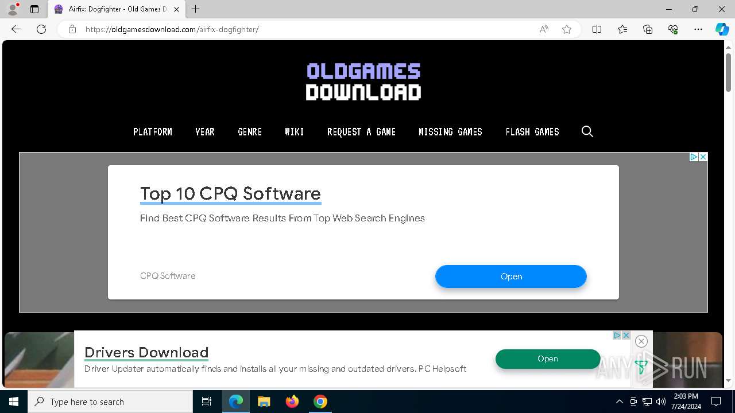Open a new browser tab

tap(196, 9)
